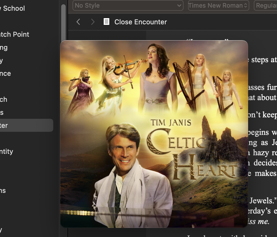Select the binder item ending in 'ns'
Image resolution: width=277 pixels, height=237 pixels.
[x=3, y=191]
